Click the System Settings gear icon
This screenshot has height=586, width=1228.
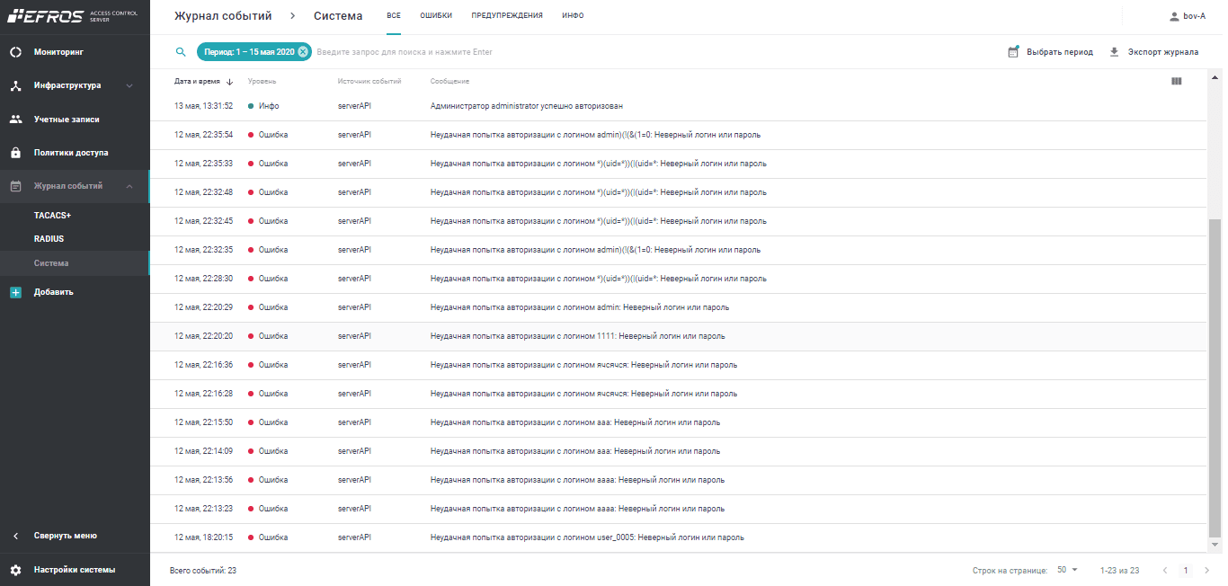[15, 570]
